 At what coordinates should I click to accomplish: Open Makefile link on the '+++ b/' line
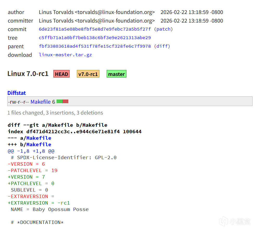(39, 145)
